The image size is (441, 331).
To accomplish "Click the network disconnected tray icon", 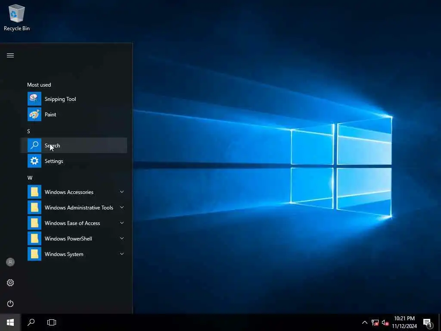I will [375, 322].
